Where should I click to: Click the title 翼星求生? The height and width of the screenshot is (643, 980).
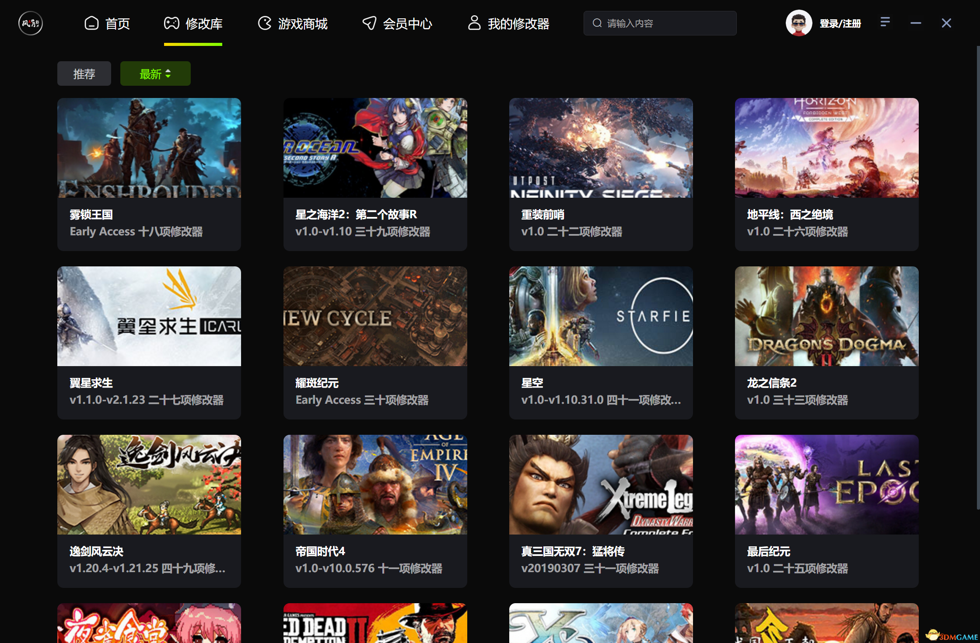click(91, 383)
